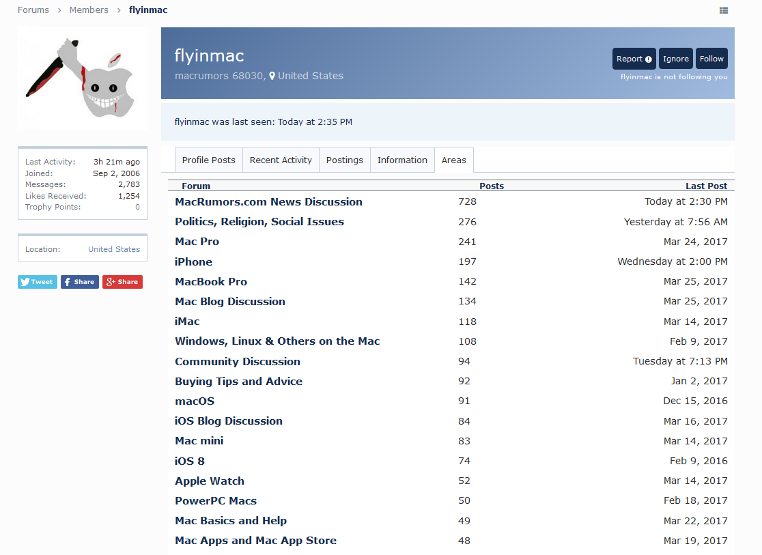The image size is (762, 555).
Task: Open the Apple Watch forum
Action: pos(210,481)
